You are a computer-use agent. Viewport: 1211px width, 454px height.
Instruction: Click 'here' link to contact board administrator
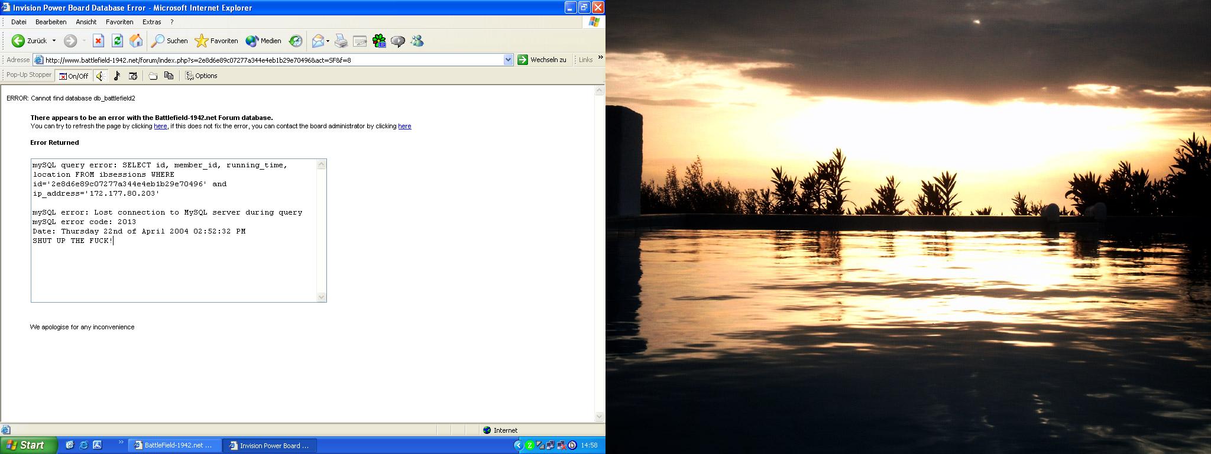(404, 126)
